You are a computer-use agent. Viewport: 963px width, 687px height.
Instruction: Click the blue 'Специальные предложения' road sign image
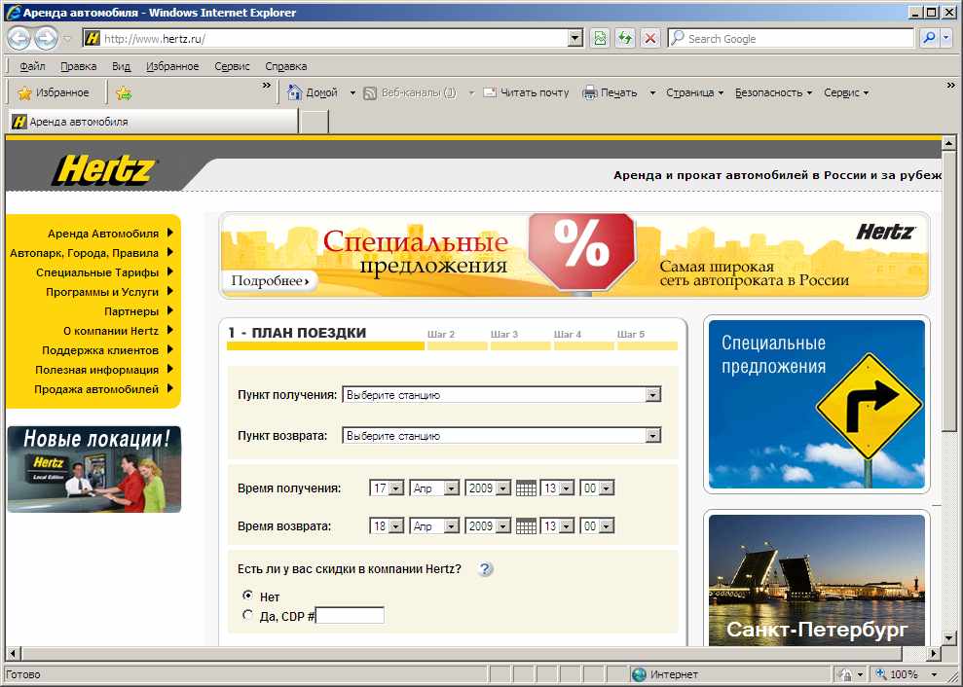[817, 404]
